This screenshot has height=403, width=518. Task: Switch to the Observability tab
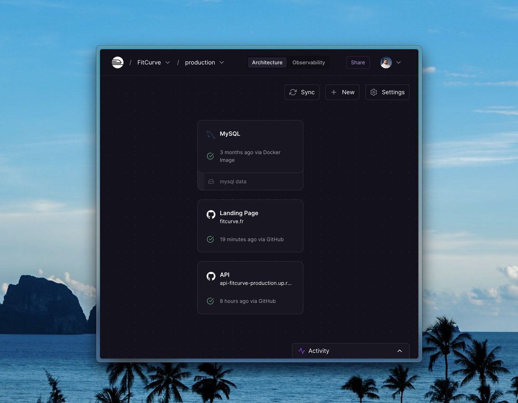pos(309,63)
